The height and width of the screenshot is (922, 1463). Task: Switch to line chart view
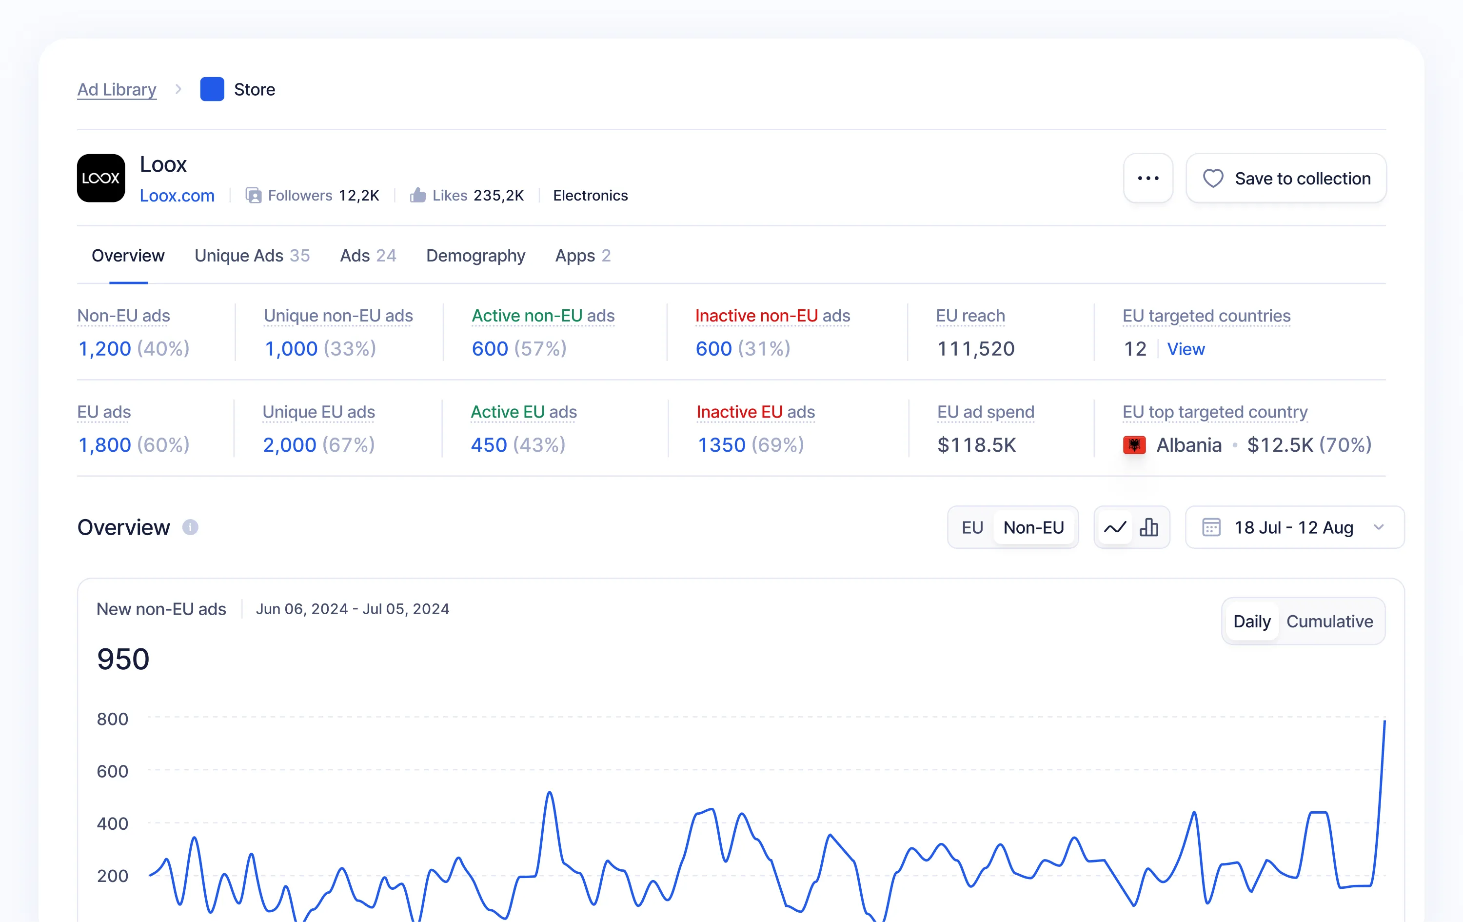click(x=1115, y=527)
